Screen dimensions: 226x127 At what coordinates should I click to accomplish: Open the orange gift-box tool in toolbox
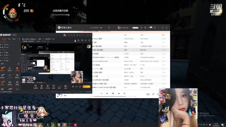click(17, 69)
